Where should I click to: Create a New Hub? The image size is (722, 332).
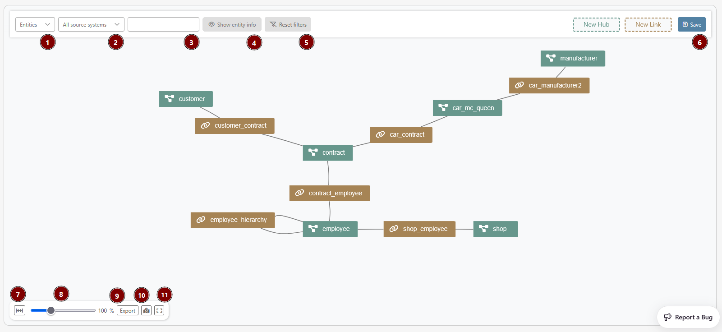pyautogui.click(x=596, y=24)
